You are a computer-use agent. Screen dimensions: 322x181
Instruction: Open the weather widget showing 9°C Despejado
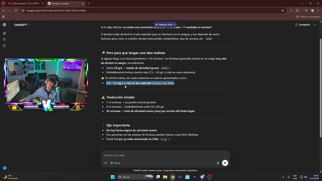(x=11, y=177)
